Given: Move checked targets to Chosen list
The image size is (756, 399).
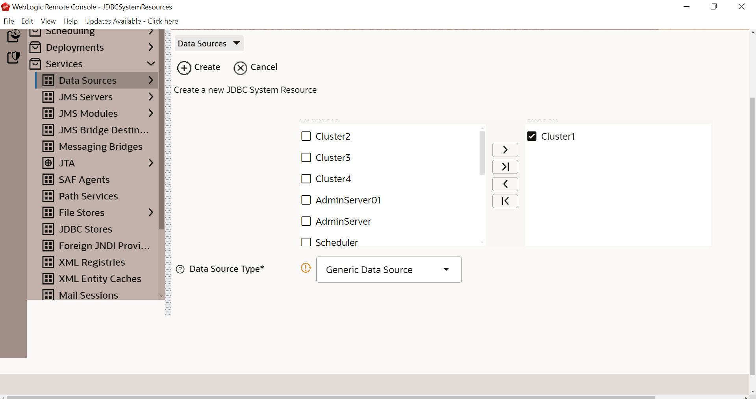Looking at the screenshot, I should [x=505, y=150].
